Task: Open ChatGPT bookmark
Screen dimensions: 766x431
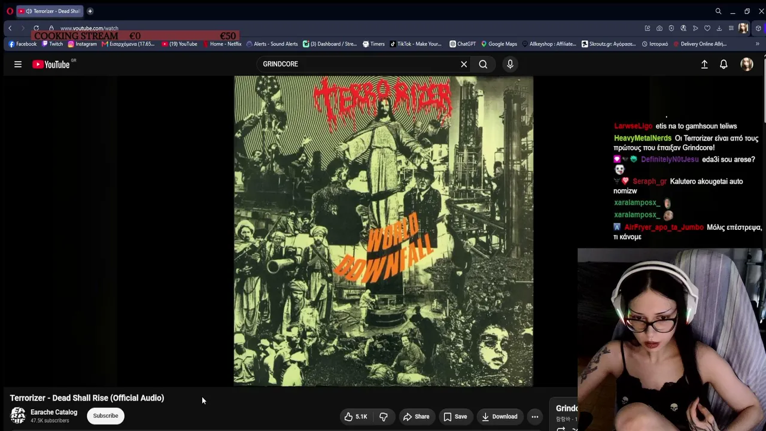Action: click(463, 44)
